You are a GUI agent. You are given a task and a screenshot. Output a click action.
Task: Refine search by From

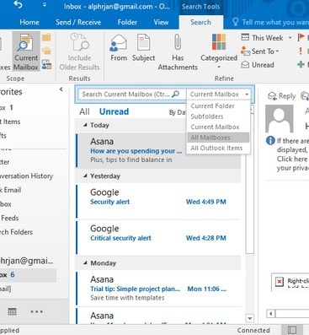point(119,48)
